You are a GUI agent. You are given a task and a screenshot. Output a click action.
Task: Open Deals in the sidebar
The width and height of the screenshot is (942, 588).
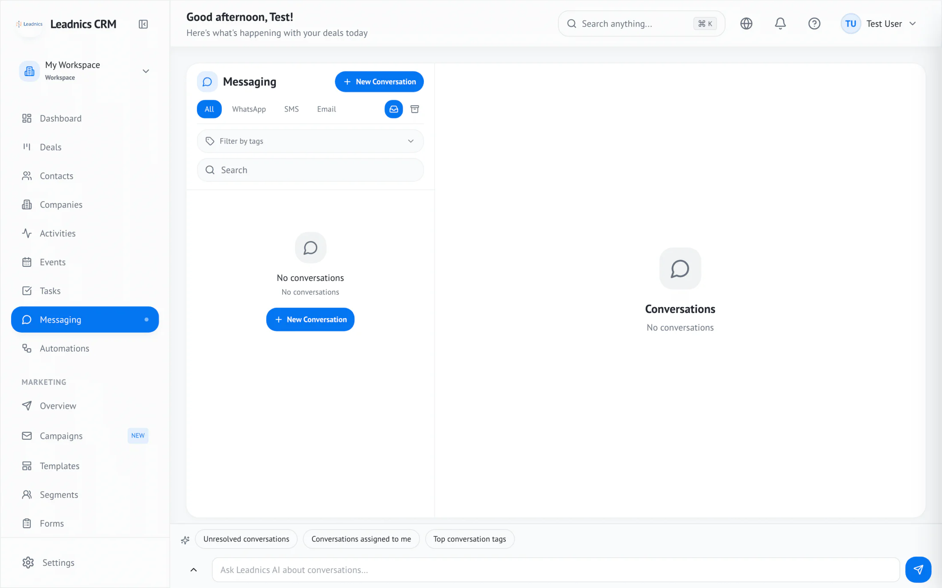tap(85, 147)
